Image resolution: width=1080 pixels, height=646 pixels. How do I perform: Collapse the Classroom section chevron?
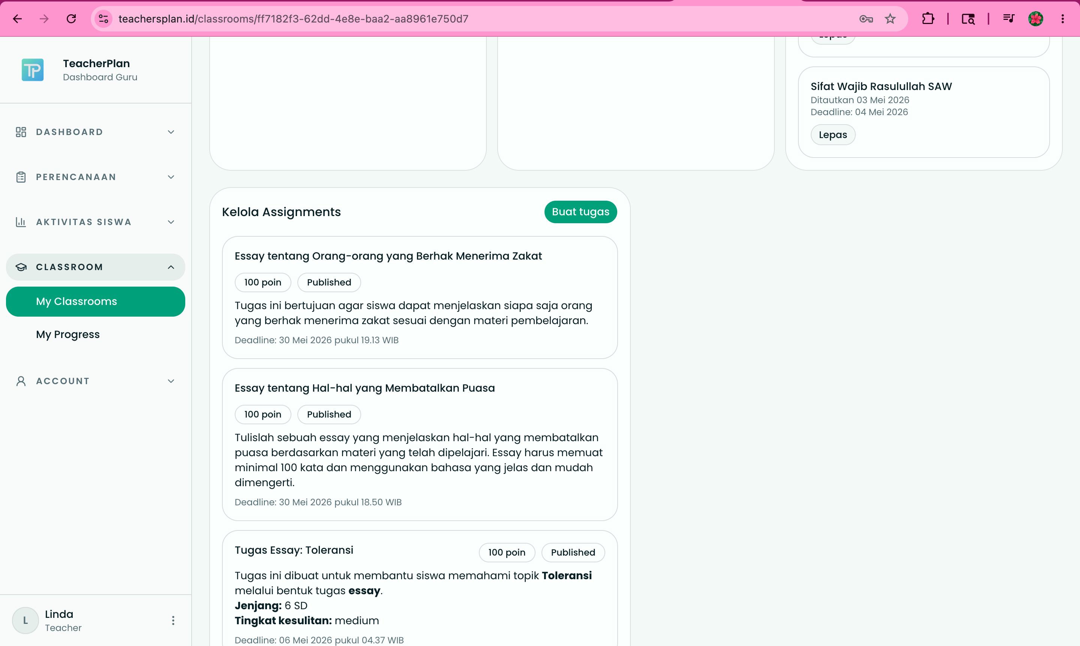click(171, 267)
